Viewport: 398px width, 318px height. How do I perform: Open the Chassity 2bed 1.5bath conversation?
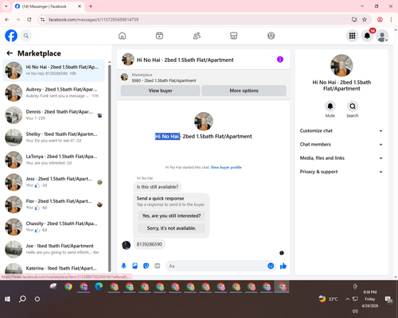click(x=54, y=227)
